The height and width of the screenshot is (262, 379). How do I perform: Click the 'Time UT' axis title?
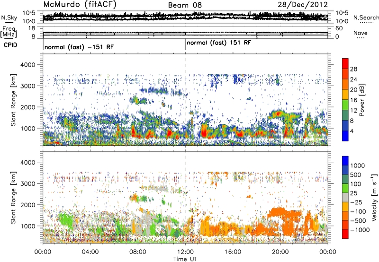(185, 259)
